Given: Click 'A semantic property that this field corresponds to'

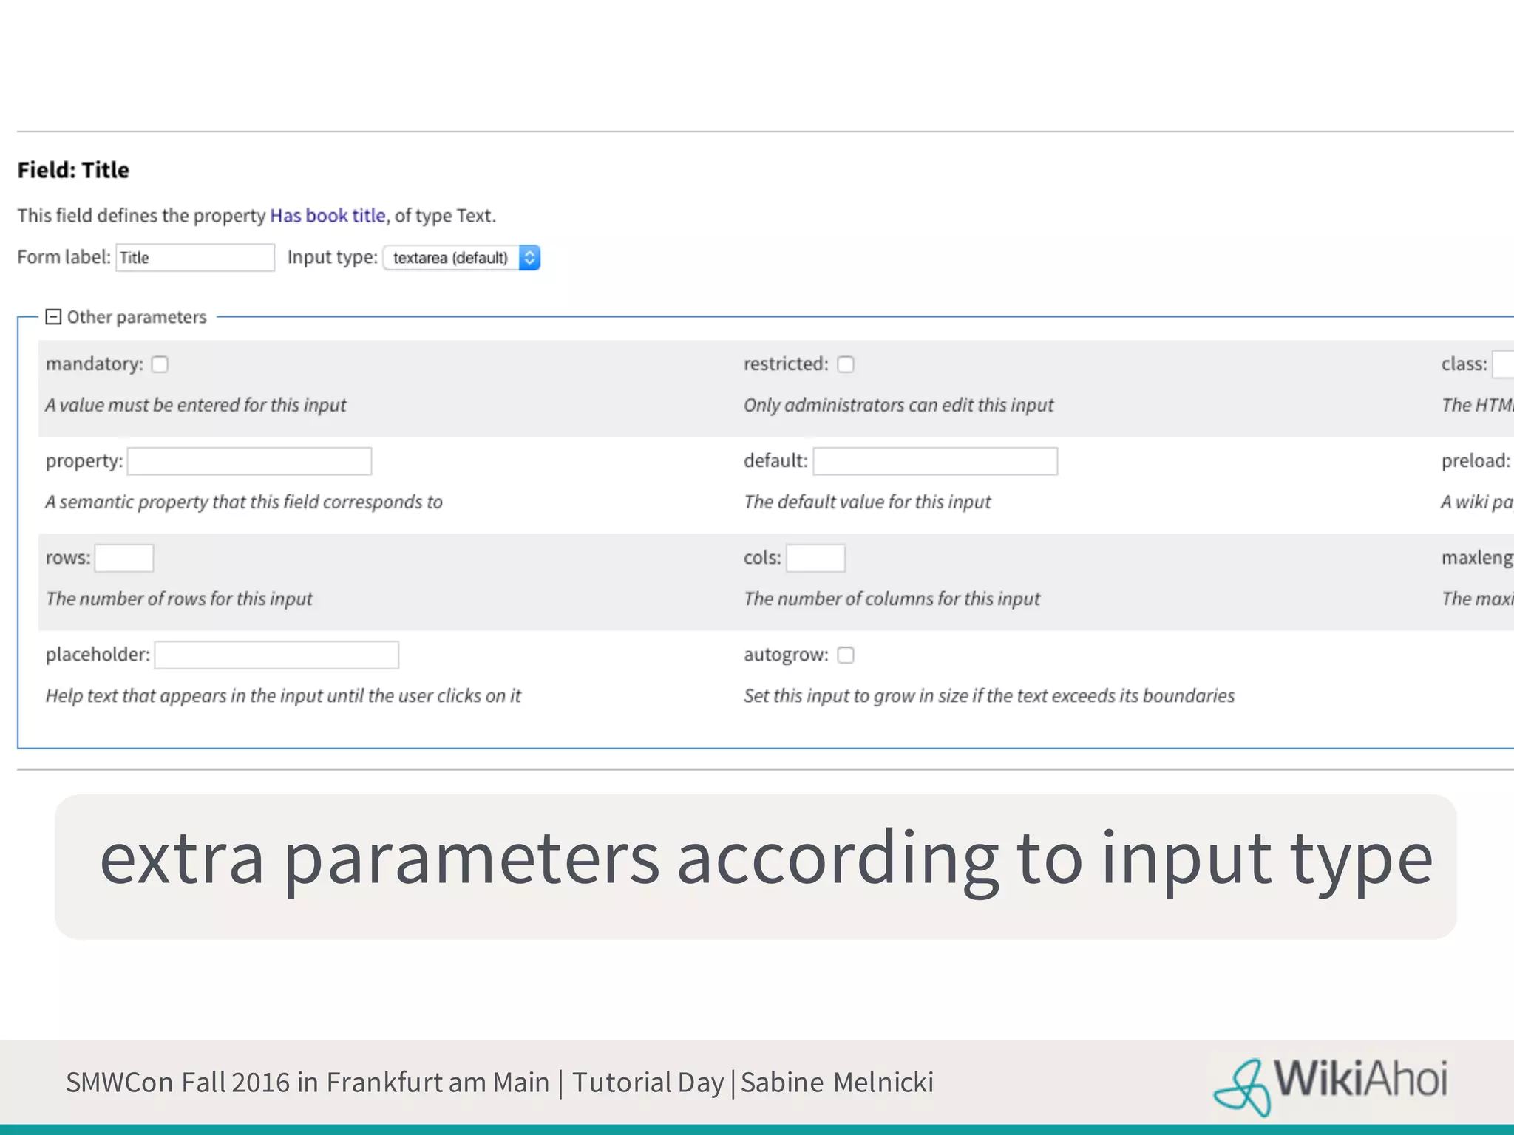Looking at the screenshot, I should click(244, 502).
